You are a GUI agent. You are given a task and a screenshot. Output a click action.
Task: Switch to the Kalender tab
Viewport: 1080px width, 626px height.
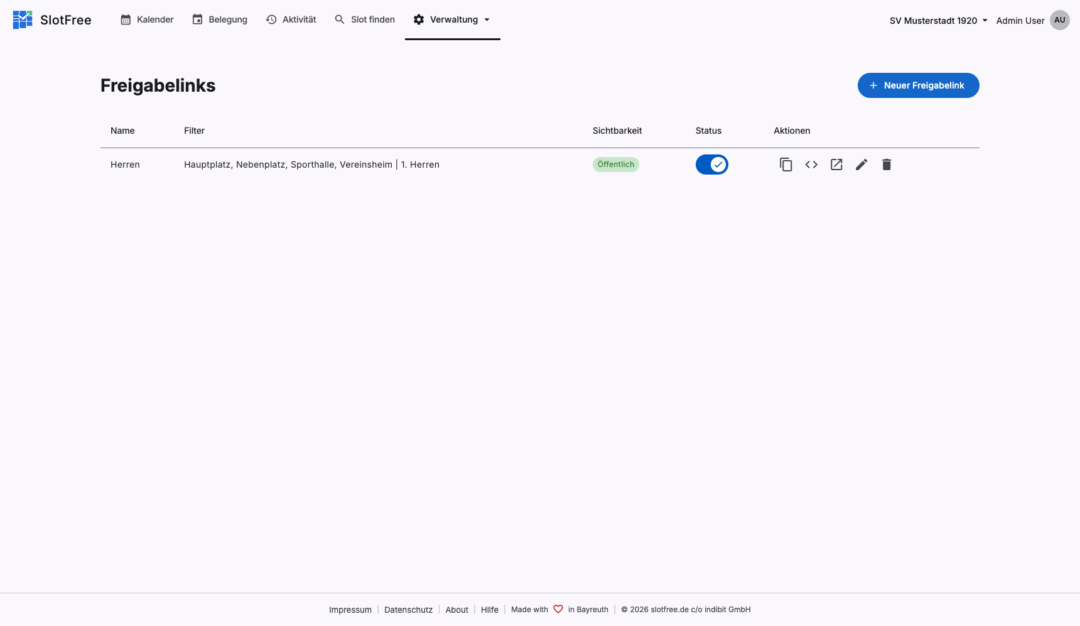point(146,19)
